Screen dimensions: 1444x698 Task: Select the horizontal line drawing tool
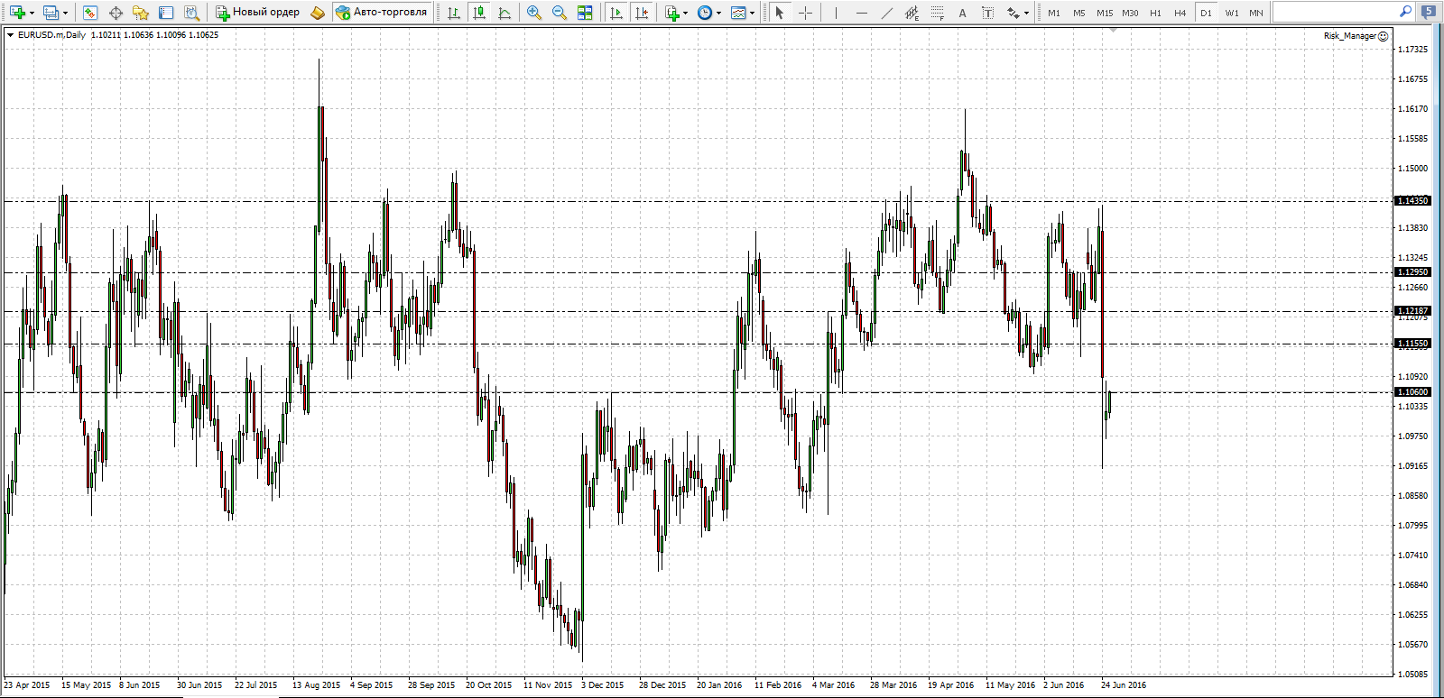861,13
